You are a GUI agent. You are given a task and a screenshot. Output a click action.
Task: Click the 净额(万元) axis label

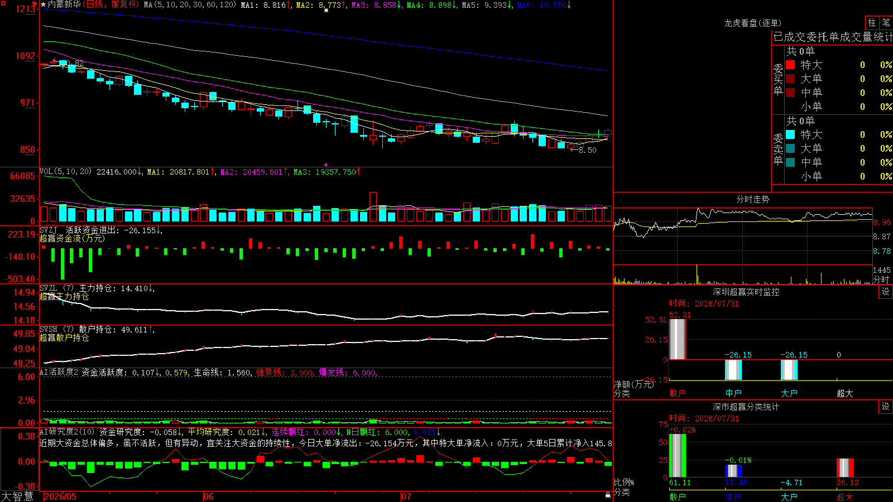tap(633, 384)
